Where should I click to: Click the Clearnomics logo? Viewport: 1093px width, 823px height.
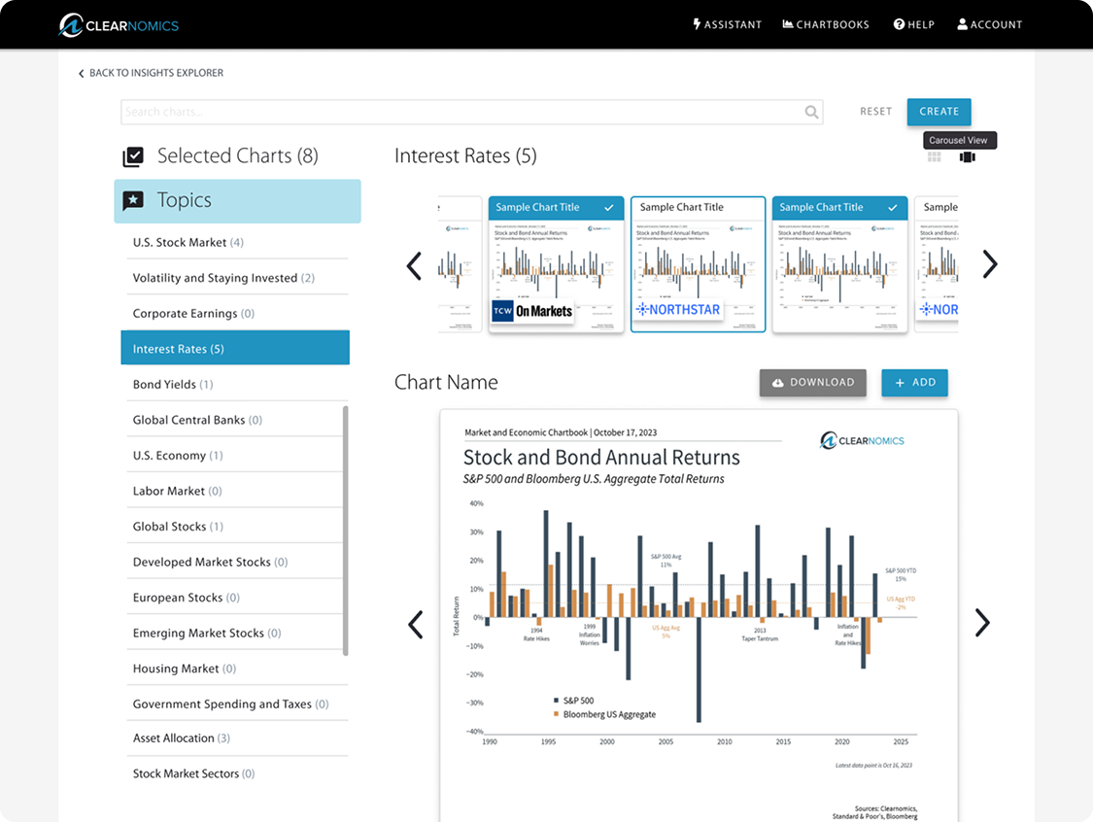119,25
